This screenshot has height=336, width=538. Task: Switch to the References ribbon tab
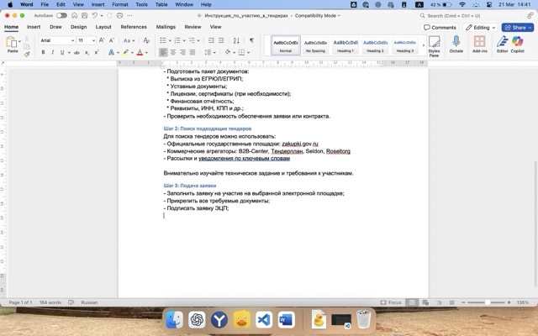click(x=134, y=27)
